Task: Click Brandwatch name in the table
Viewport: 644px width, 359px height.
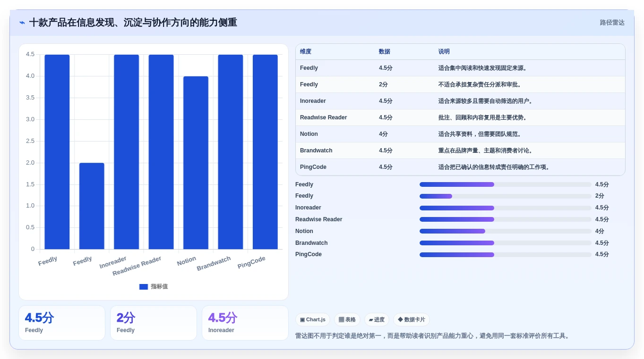Action: point(316,151)
